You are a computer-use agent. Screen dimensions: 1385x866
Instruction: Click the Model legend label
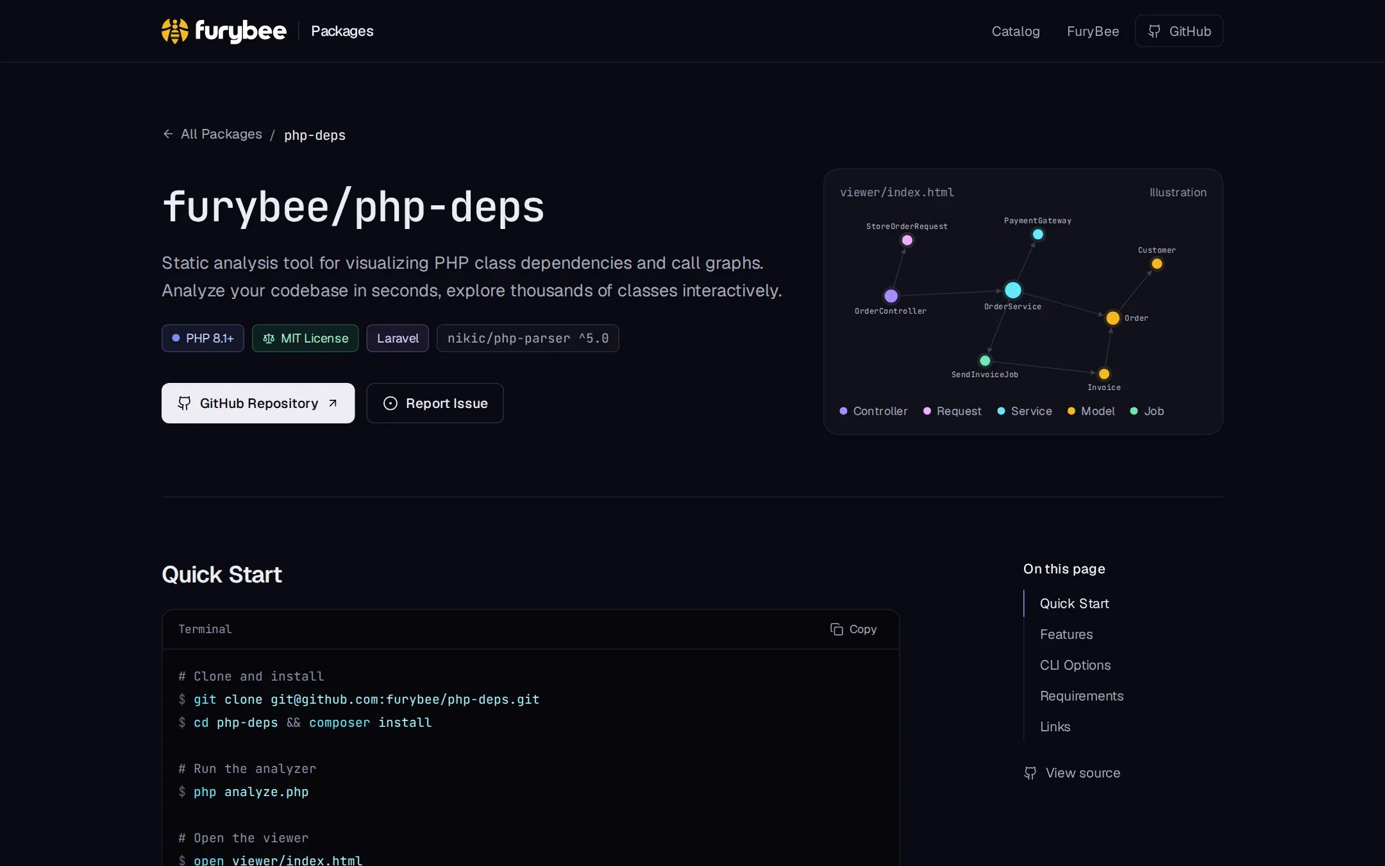click(x=1098, y=411)
